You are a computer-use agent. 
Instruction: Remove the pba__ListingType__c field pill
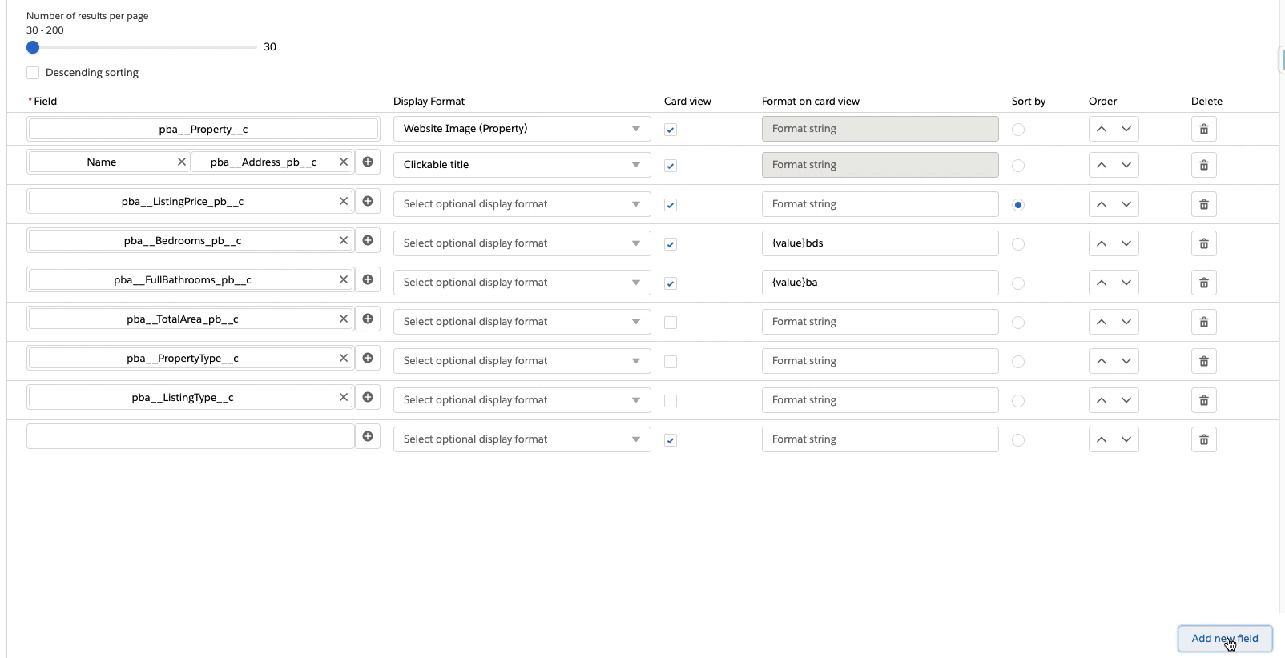click(x=344, y=397)
